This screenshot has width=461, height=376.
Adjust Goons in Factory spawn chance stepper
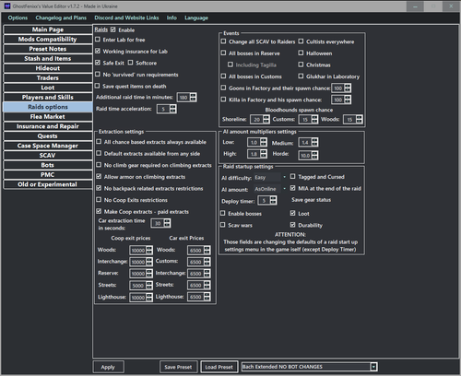348,88
